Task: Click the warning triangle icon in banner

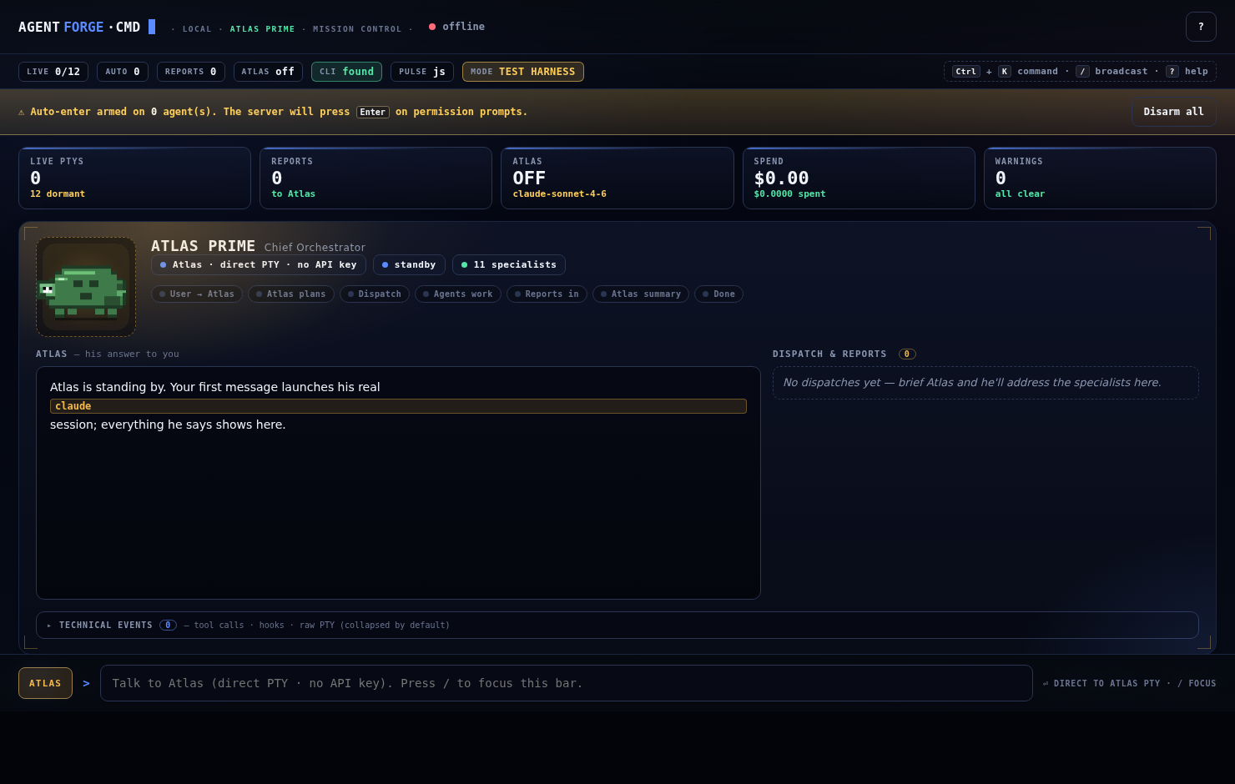Action: click(22, 112)
